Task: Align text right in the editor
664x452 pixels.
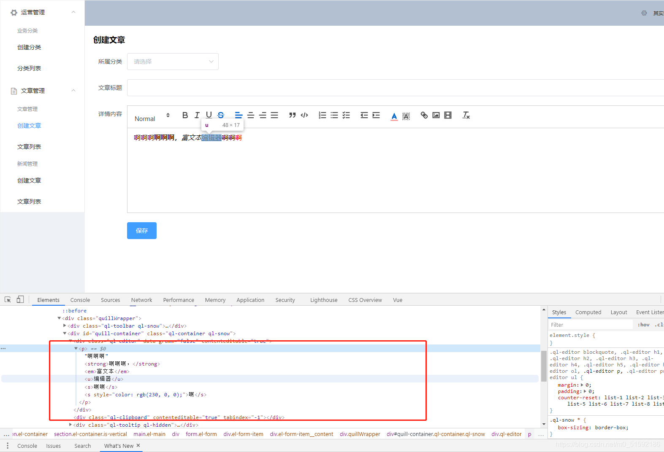Action: click(x=263, y=115)
